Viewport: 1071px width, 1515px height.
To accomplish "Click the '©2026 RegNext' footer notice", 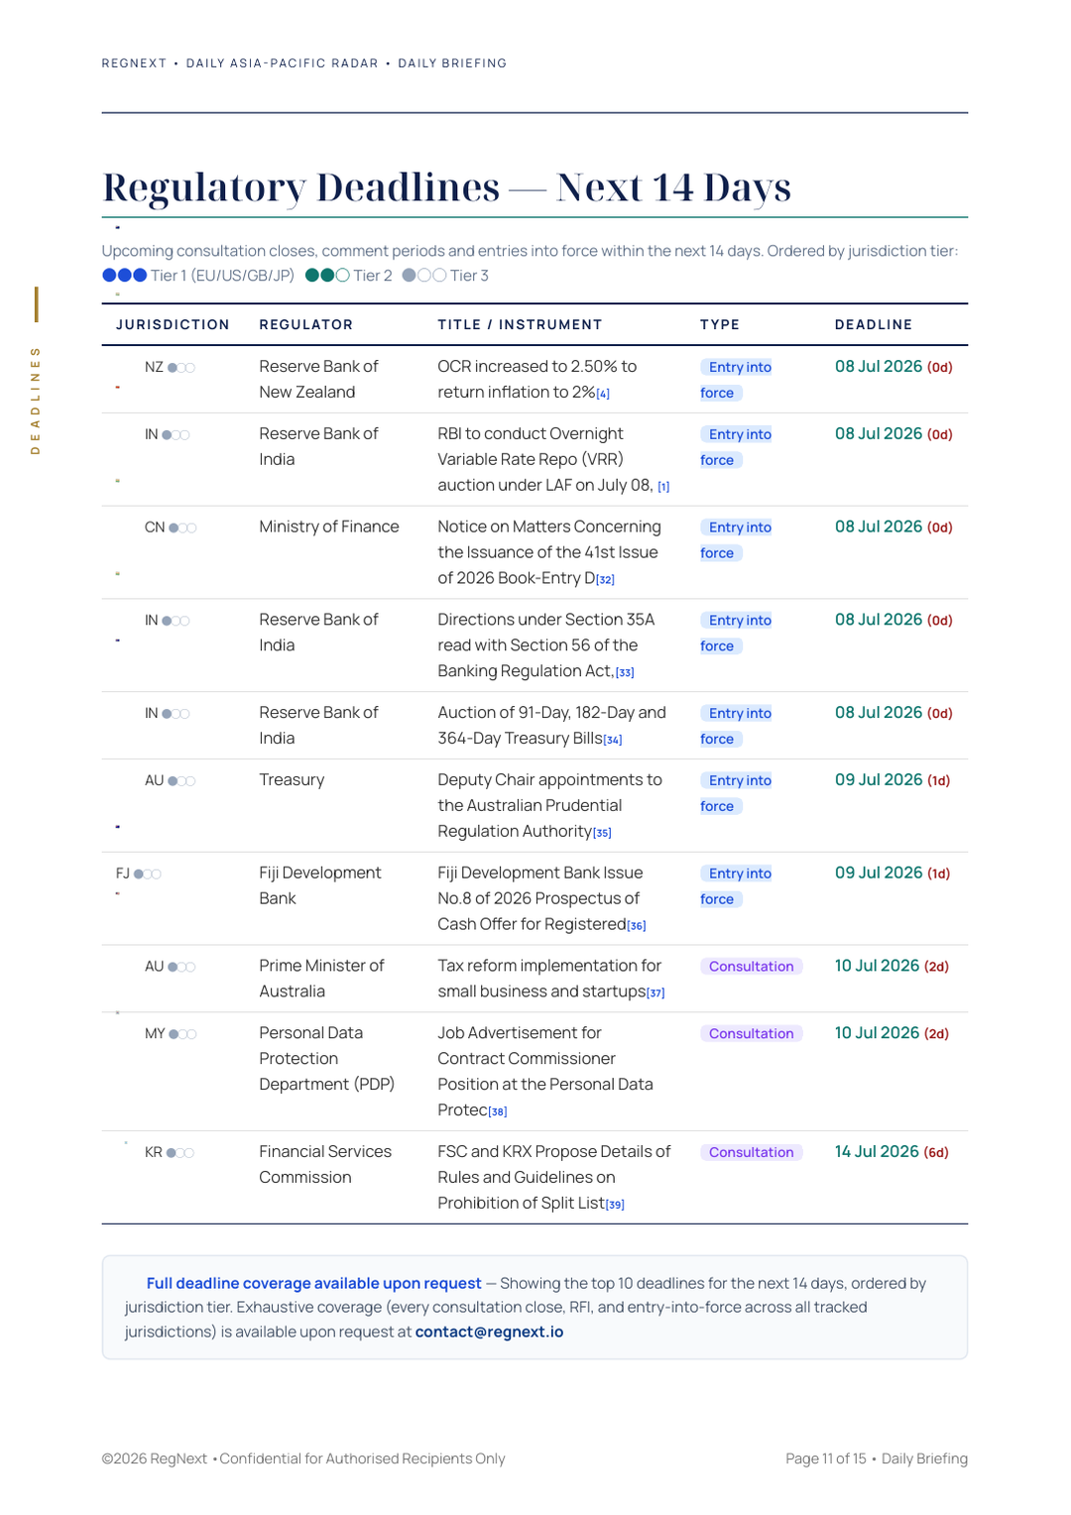I will tap(155, 1459).
